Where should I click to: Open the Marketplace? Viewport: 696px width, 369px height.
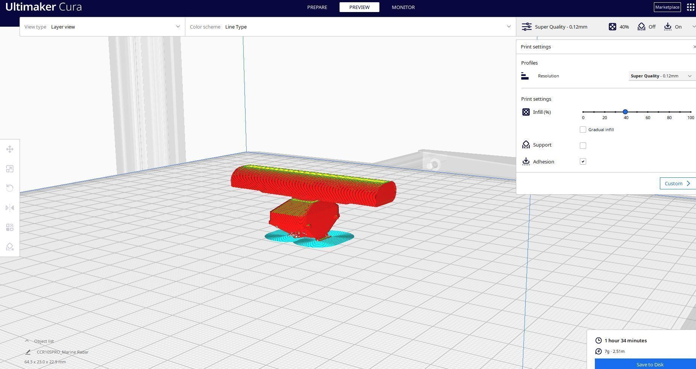coord(667,7)
